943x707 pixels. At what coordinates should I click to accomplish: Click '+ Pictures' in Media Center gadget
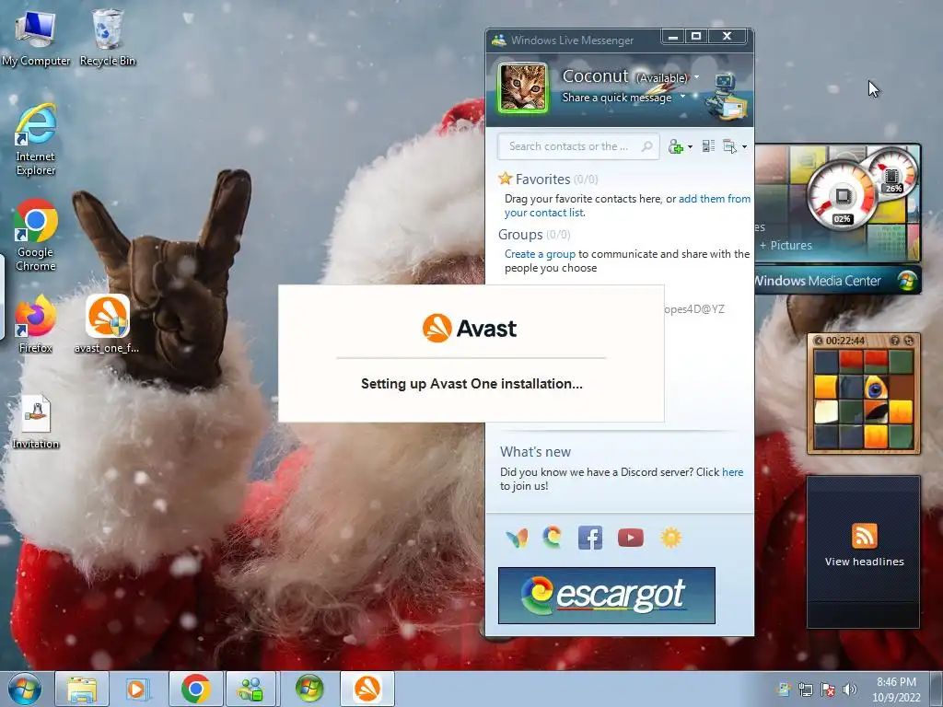(786, 245)
